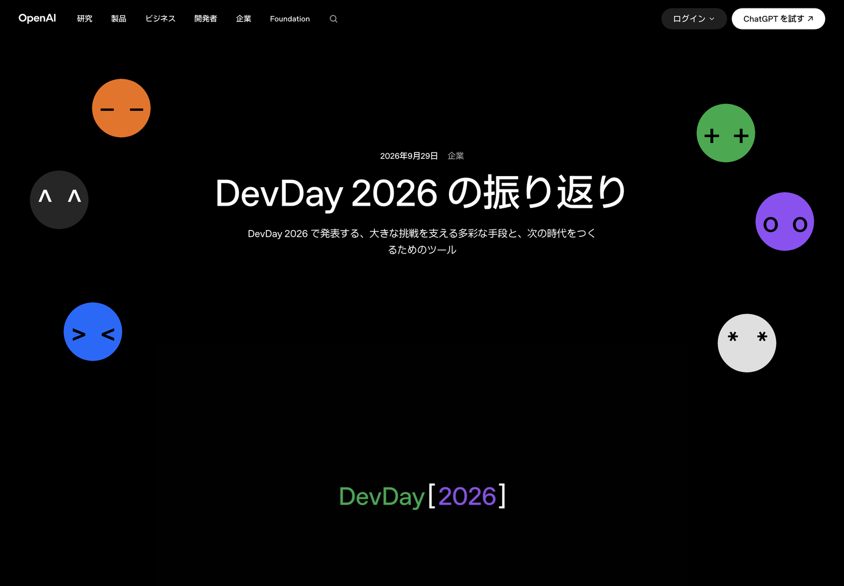This screenshot has height=586, width=844.
Task: Click the headline DevDay 2026 の振り返り
Action: [421, 193]
